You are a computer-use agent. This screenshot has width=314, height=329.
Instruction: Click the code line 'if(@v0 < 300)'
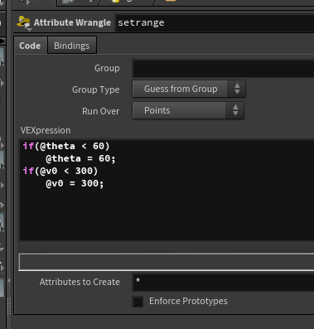point(60,171)
